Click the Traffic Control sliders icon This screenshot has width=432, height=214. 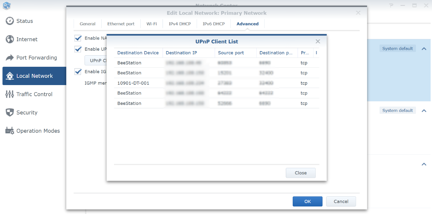[10, 94]
